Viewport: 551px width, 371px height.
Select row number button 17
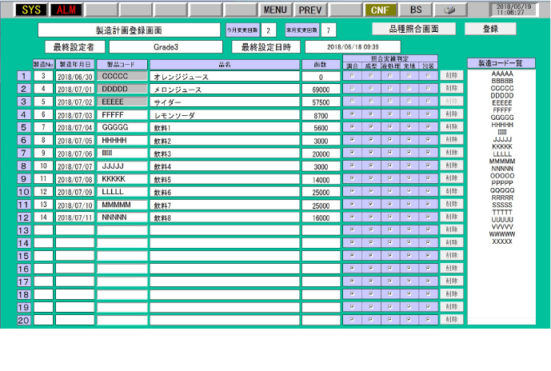23,281
